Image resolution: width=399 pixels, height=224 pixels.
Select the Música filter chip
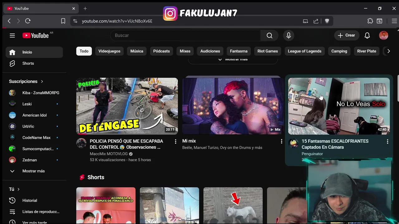click(x=137, y=51)
